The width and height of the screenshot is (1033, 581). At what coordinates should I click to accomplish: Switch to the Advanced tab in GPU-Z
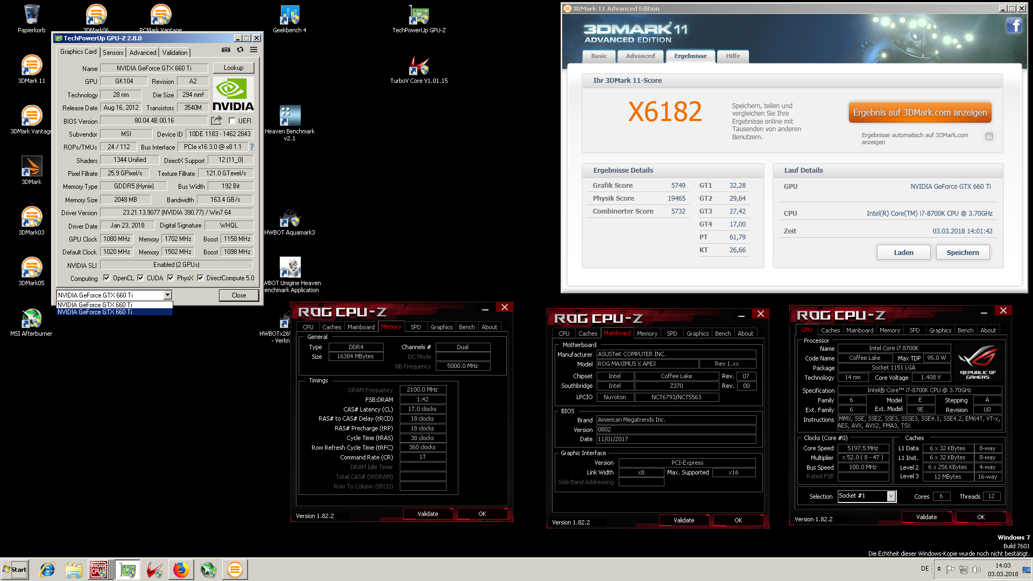click(x=143, y=53)
